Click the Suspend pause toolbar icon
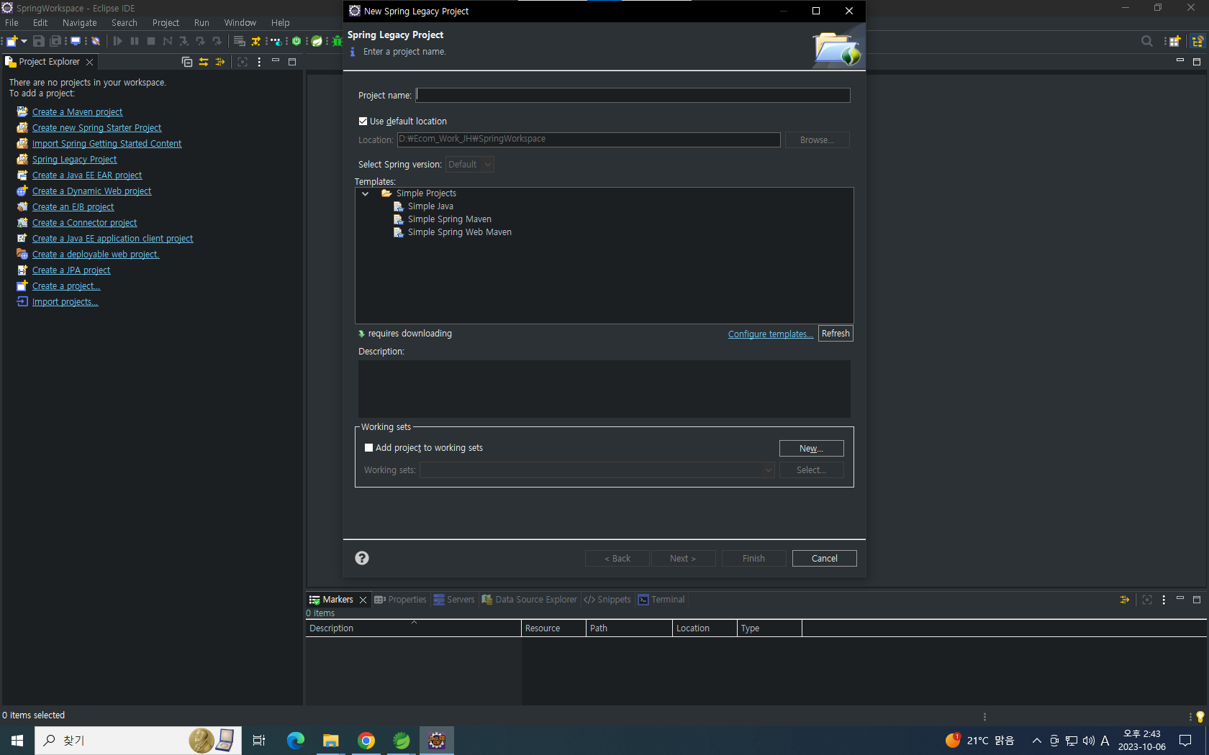This screenshot has height=755, width=1209. tap(135, 41)
